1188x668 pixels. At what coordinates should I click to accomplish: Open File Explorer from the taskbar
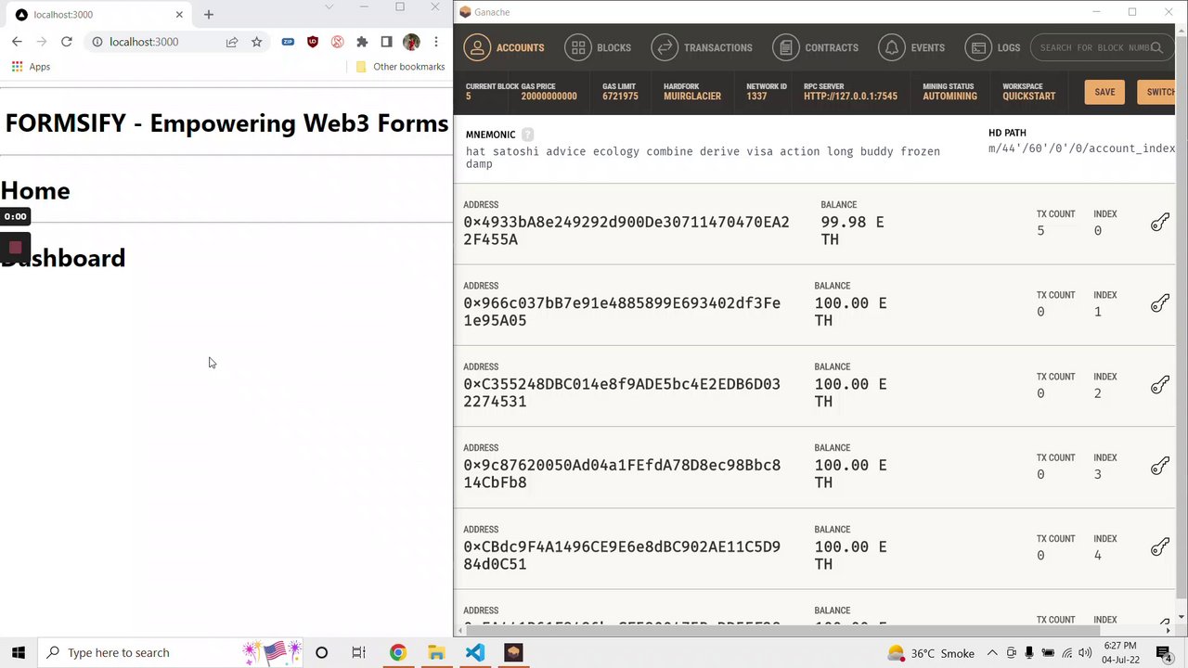click(436, 652)
